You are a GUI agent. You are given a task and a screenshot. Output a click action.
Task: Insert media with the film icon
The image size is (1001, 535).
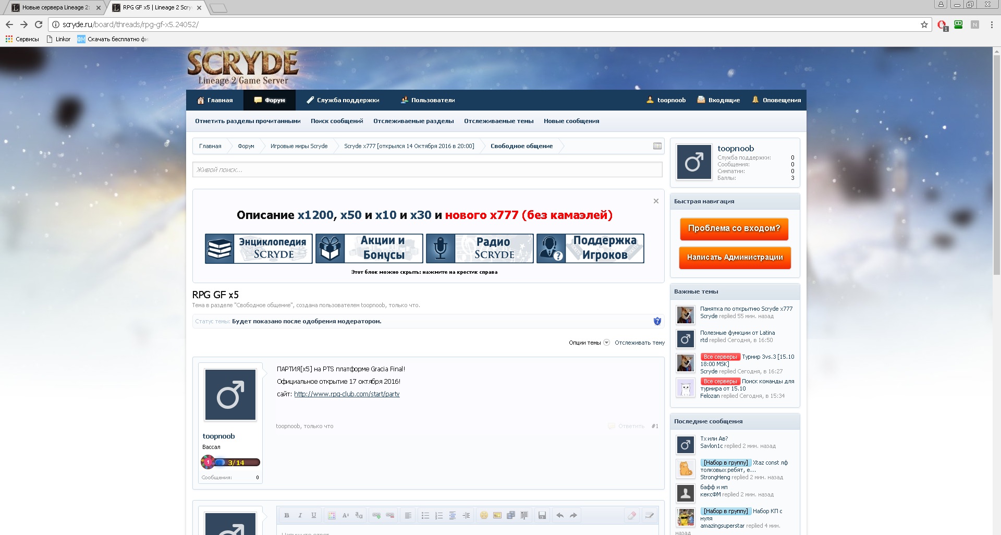click(x=511, y=515)
